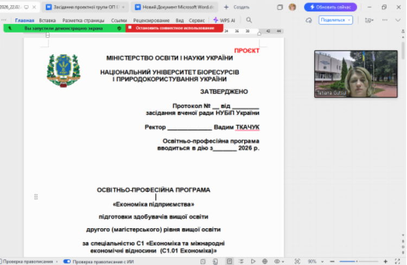407x265 pixels.
Task: Toggle the Проверка правописания с ИИ switch
Action: (x=67, y=261)
